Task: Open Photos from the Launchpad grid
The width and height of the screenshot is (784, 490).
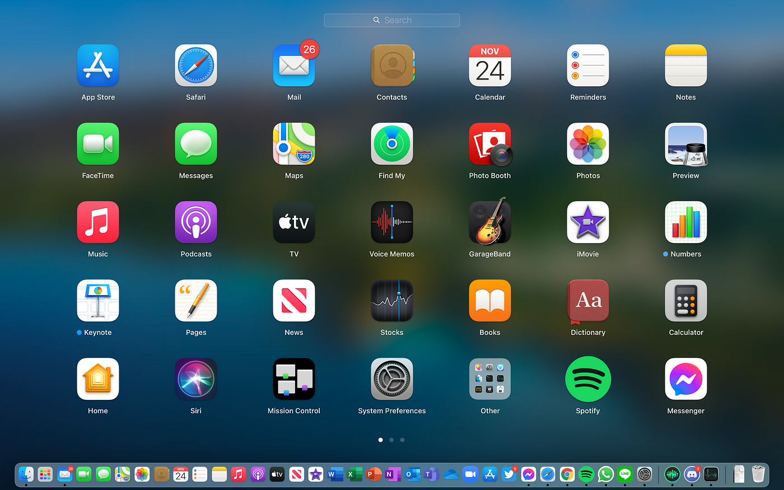Action: [x=588, y=144]
